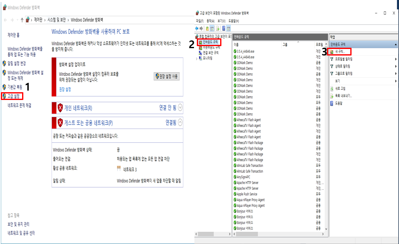Click the 네트워크 3 bench icon

(119, 169)
